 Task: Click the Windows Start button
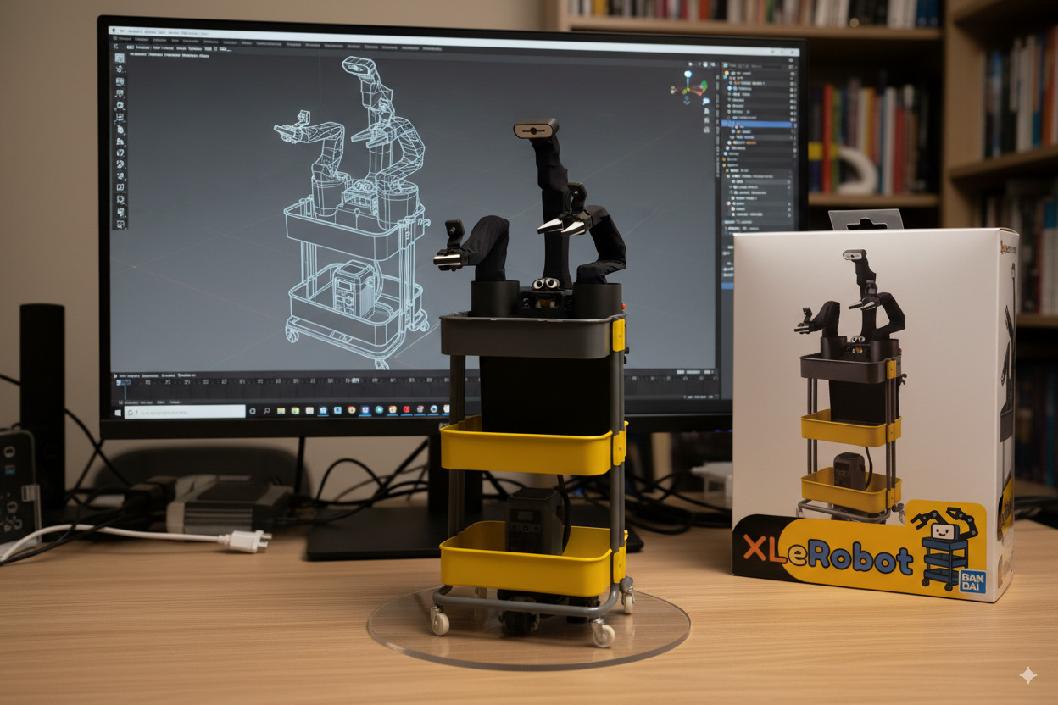(118, 411)
